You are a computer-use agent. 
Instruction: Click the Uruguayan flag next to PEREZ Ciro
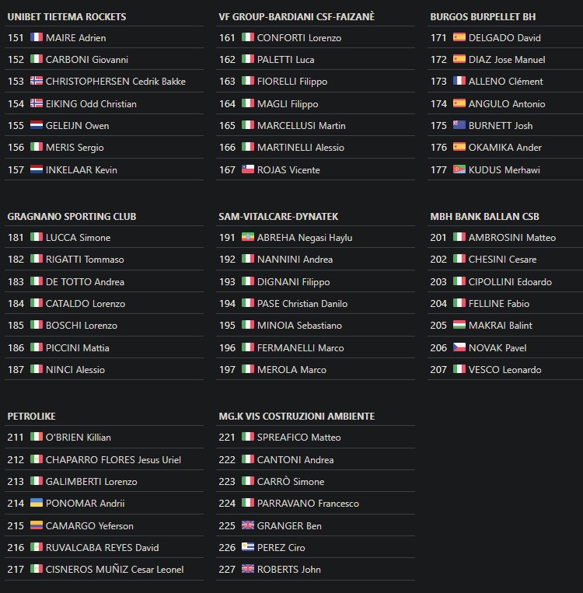248,546
